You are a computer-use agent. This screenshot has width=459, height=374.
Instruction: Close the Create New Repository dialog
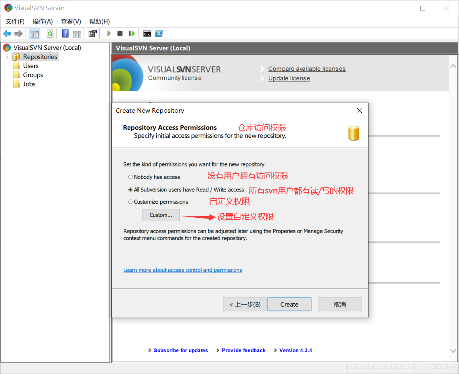[359, 111]
